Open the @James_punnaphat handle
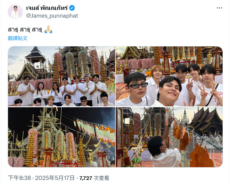The height and width of the screenshot is (186, 232). [52, 16]
